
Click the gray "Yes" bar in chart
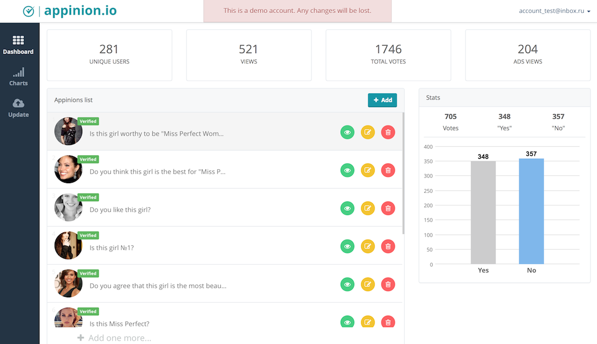click(483, 212)
